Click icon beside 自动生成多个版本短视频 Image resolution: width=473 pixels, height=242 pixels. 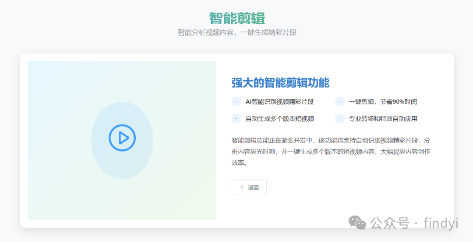pos(236,118)
